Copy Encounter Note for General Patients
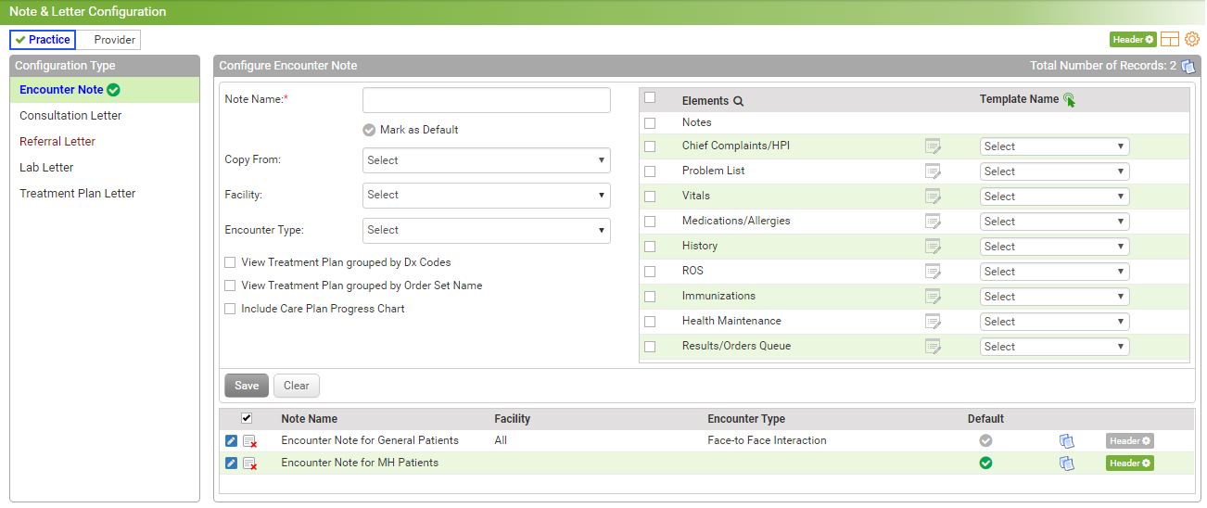 pyautogui.click(x=1067, y=441)
